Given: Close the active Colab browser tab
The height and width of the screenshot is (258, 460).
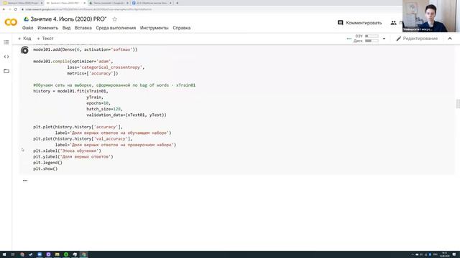Looking at the screenshot, I should (85, 3).
